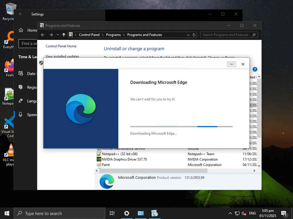The height and width of the screenshot is (219, 293).
Task: Click the muted volume tray icon
Action: coord(244,213)
